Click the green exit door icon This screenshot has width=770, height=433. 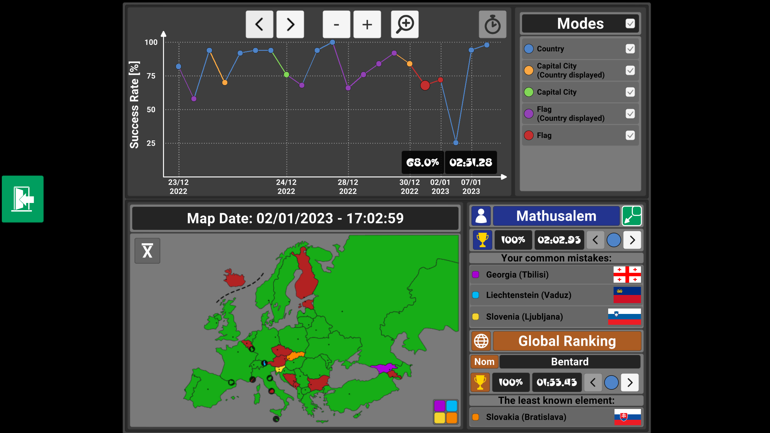(x=23, y=199)
